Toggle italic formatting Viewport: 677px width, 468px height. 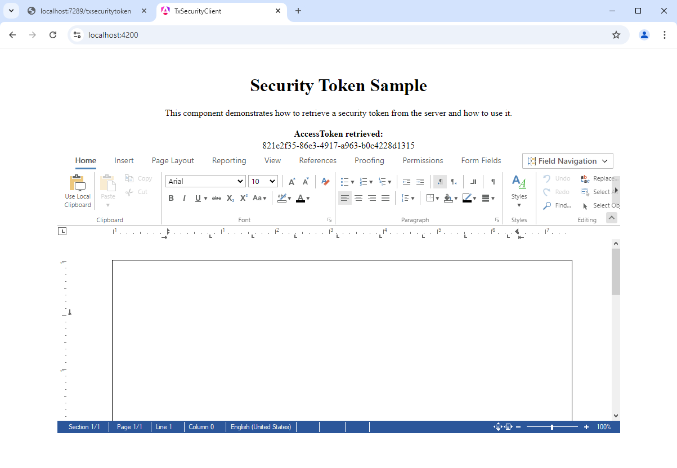point(184,198)
